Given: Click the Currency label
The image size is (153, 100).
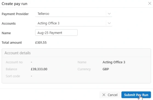Looking at the screenshot, I should click(x=84, y=69).
